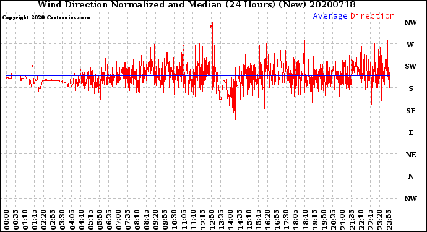Click the 19:50 time axis label
The image size is (427, 232).
coord(324,220)
